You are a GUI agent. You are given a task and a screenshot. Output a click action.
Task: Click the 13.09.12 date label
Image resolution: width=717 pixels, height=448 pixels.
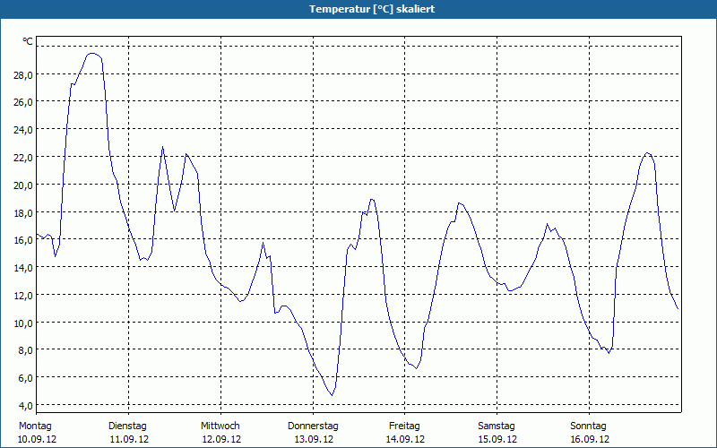coord(314,439)
